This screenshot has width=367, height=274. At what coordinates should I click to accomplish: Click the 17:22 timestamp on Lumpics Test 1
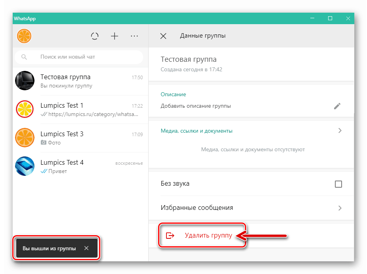pyautogui.click(x=137, y=106)
